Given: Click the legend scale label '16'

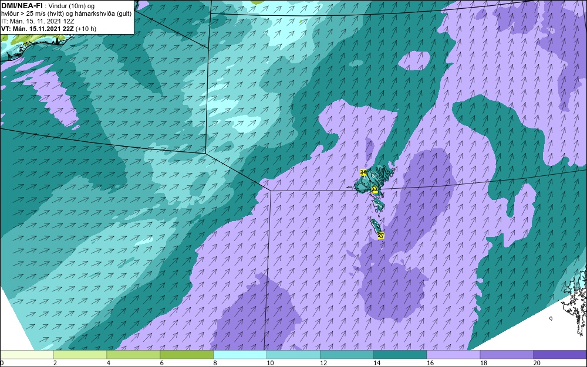Looking at the screenshot, I should pos(430,363).
